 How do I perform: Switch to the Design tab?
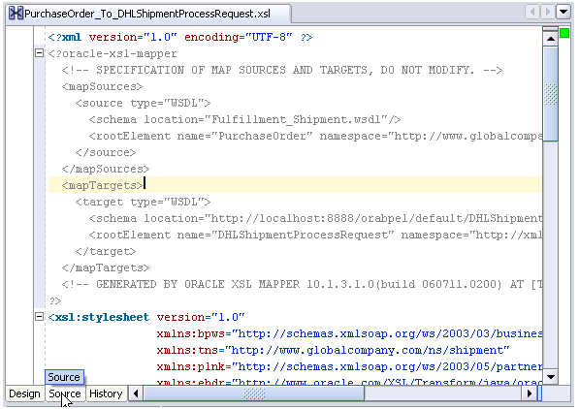tap(24, 393)
